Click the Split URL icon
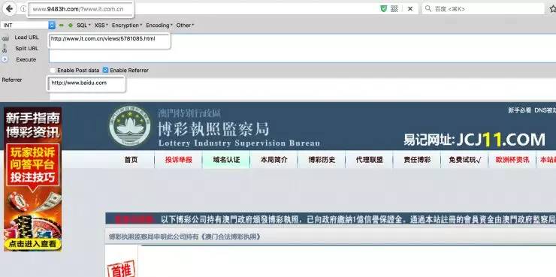Image resolution: width=556 pixels, height=277 pixels. click(5, 49)
